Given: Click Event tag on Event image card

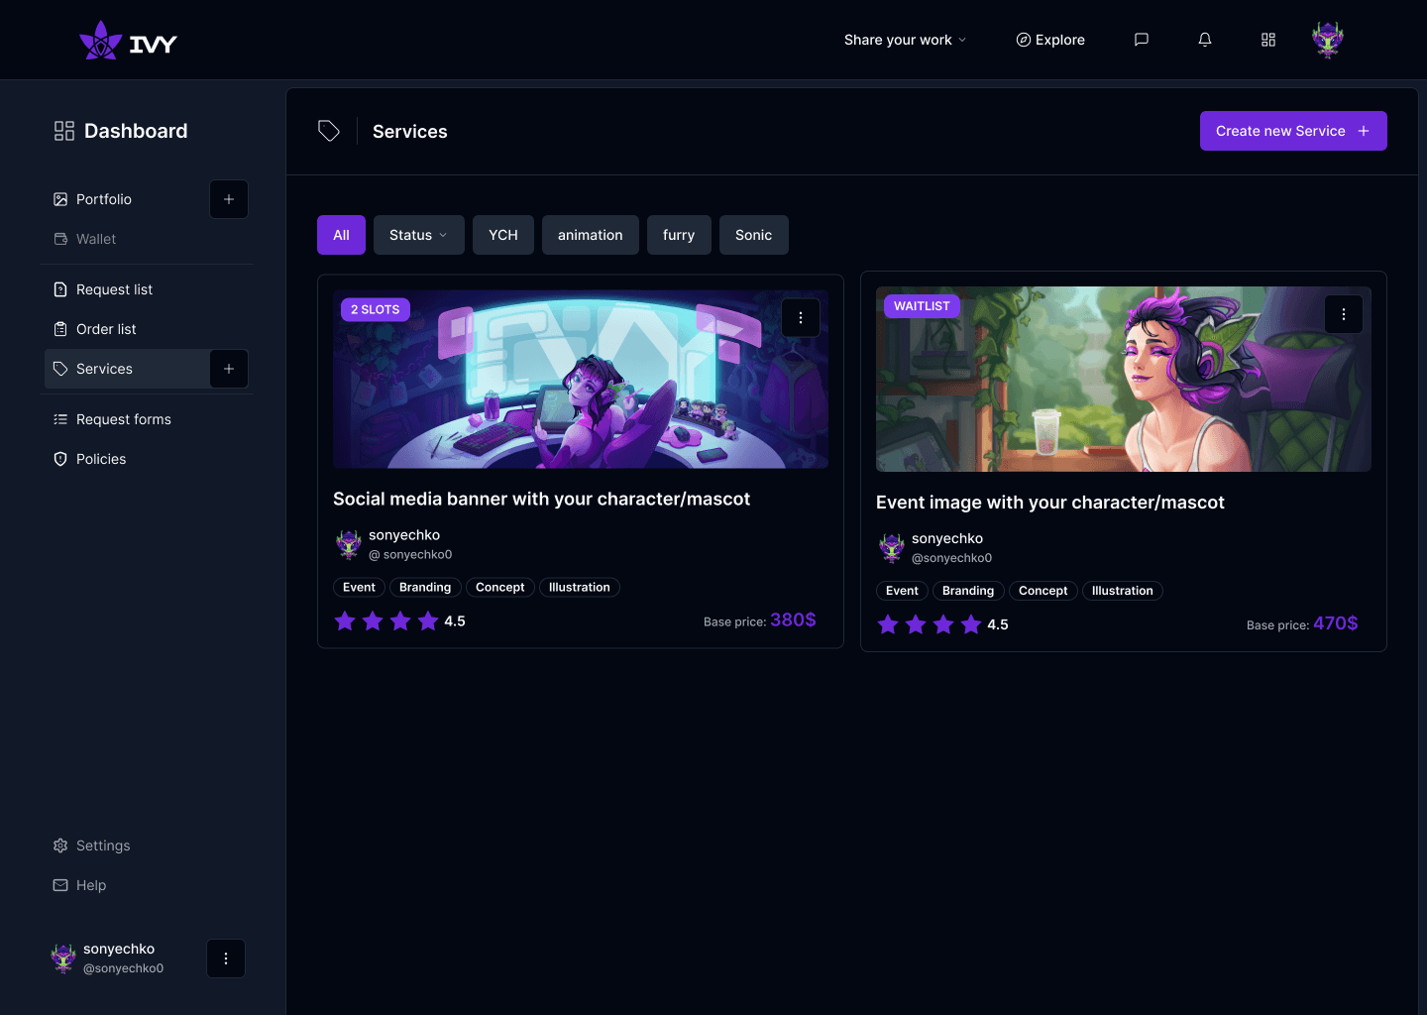Looking at the screenshot, I should [902, 591].
